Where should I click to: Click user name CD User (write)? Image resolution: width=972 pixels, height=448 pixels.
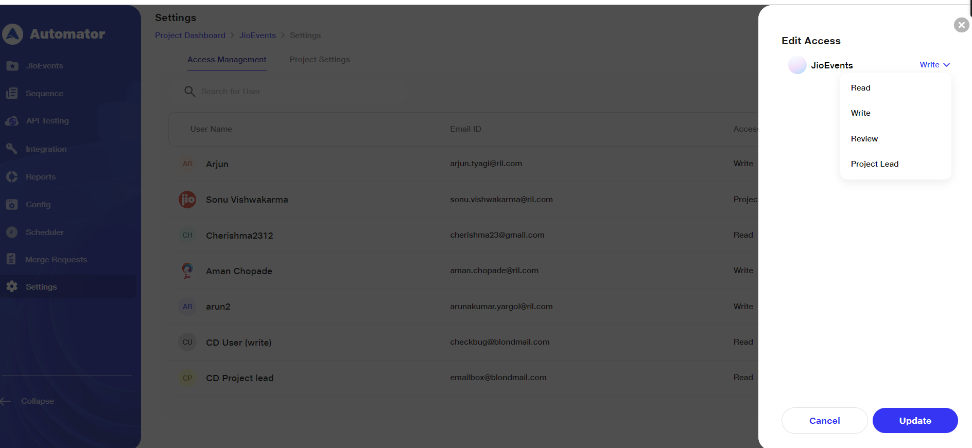pyautogui.click(x=238, y=343)
